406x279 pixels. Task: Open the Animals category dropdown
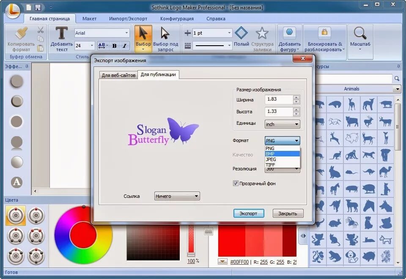click(x=398, y=89)
